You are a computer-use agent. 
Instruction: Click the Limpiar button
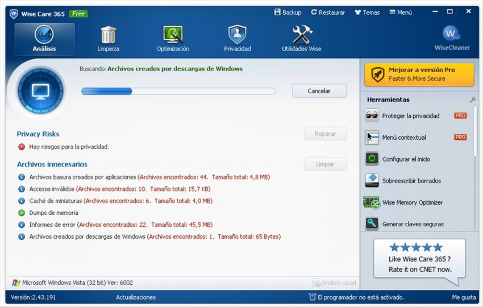(326, 164)
